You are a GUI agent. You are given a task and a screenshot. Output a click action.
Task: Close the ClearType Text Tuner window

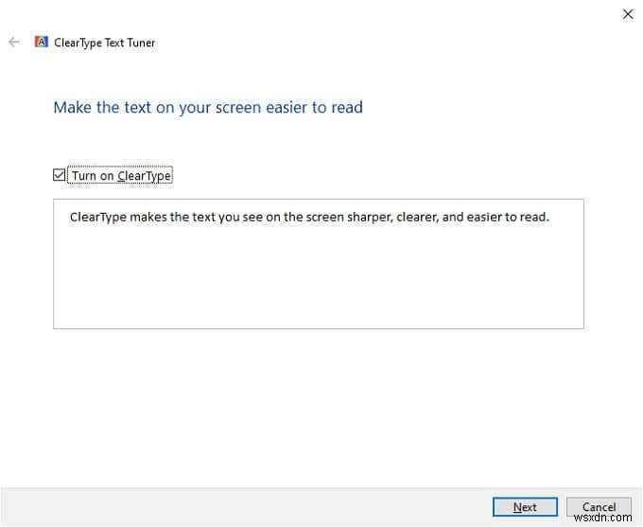(x=628, y=14)
